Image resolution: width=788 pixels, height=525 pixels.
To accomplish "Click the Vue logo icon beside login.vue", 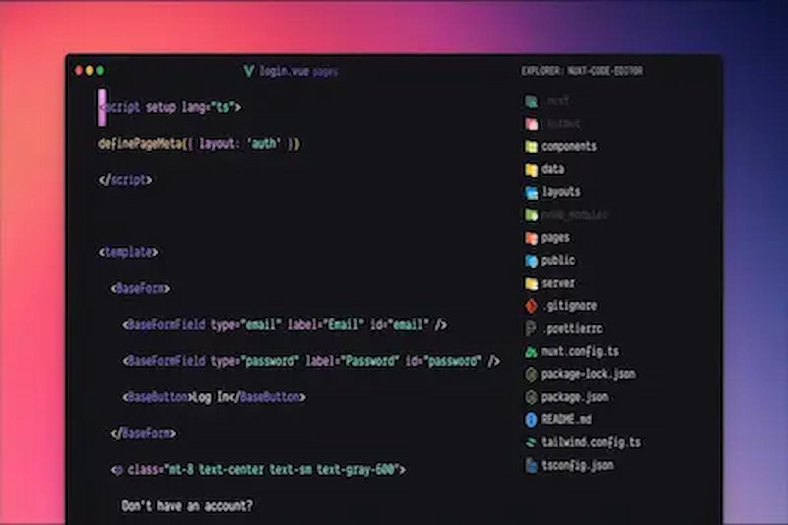I will [248, 72].
